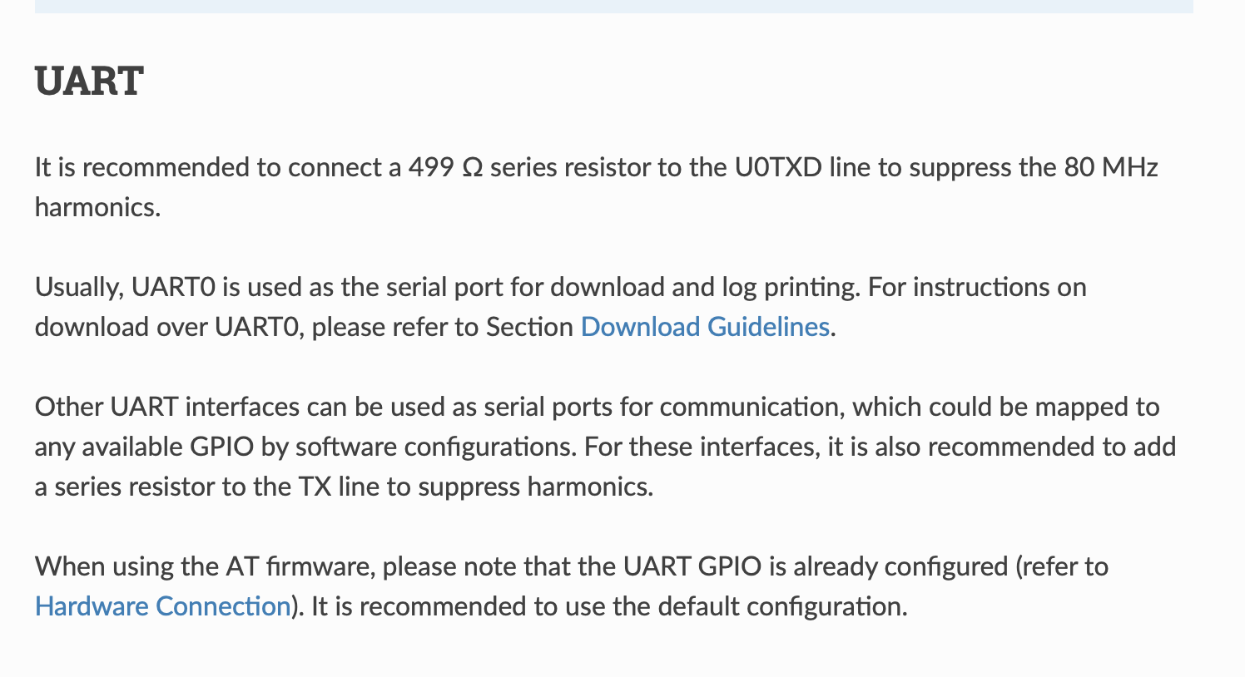Click the UART section heading
Image resolution: width=1245 pixels, height=677 pixels.
[89, 82]
